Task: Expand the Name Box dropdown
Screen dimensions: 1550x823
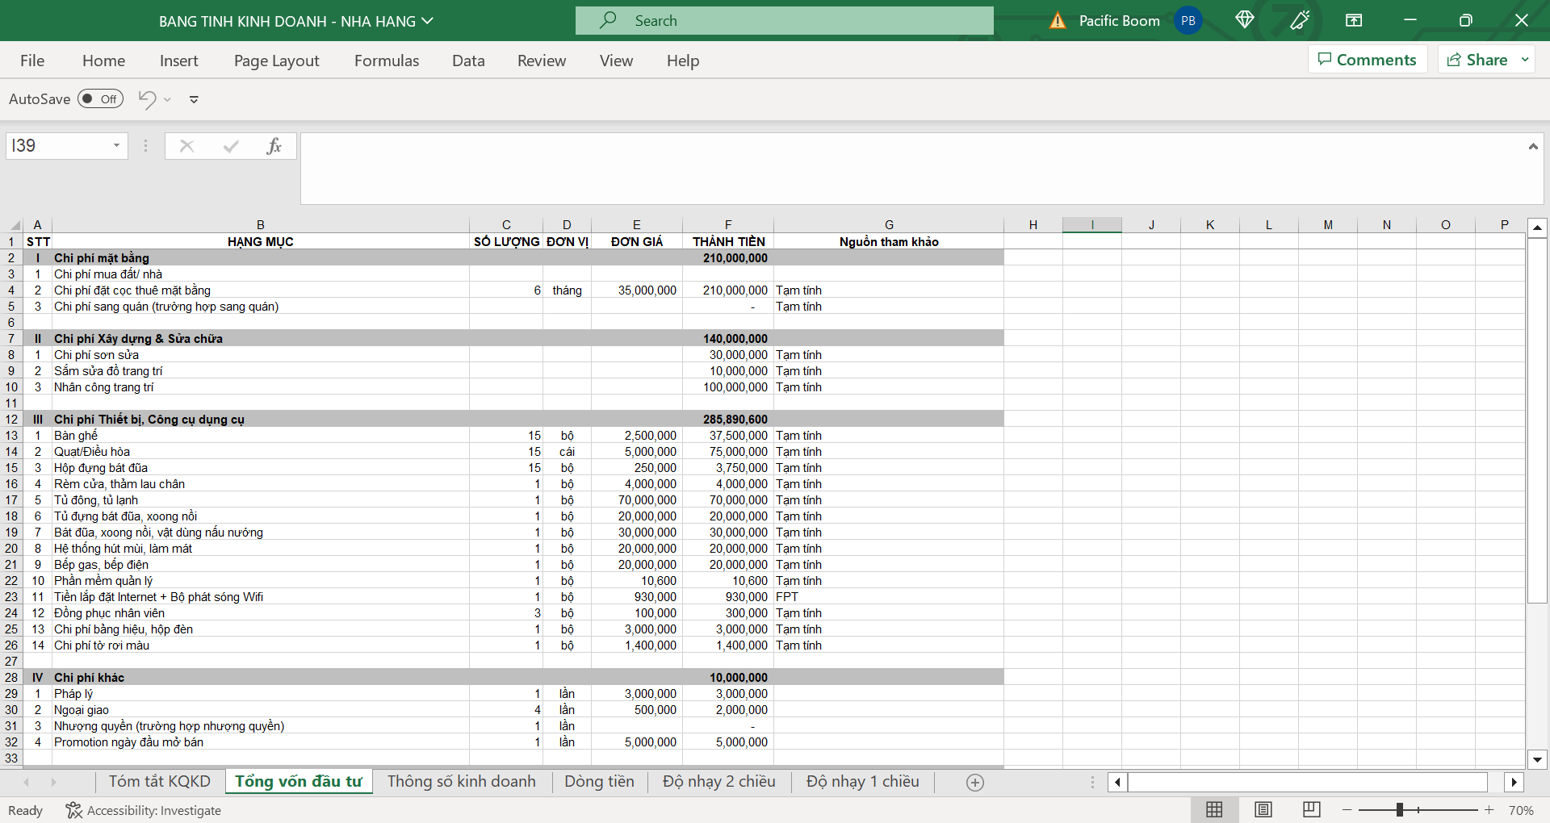Action: 116,146
